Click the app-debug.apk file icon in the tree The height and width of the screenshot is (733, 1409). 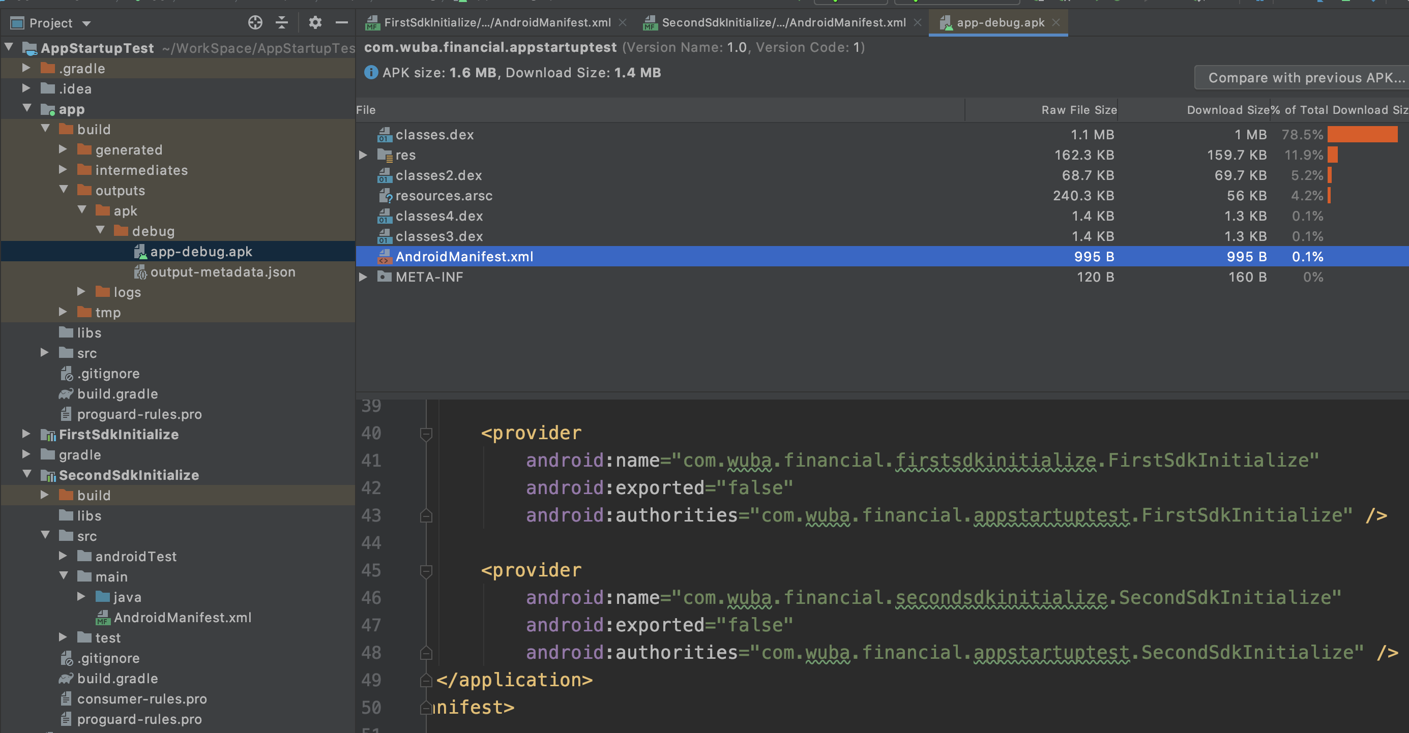(140, 252)
